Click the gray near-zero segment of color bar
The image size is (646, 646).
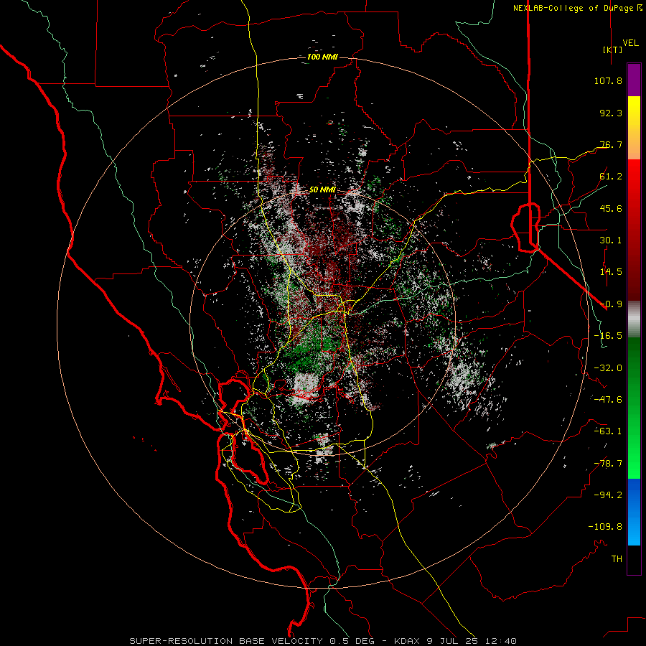coord(634,319)
